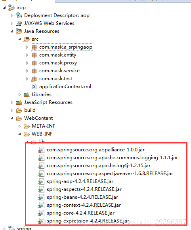Select com.springsource.org.aopalliance-1.0.0.jar
This screenshot has width=191, height=230.
(96, 150)
